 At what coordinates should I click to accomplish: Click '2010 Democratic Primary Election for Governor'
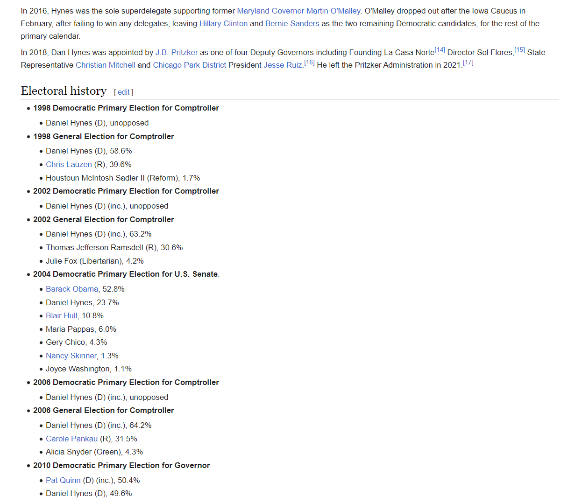121,465
